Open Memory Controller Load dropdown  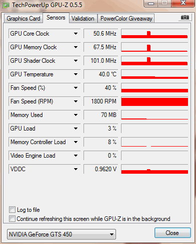75,142
